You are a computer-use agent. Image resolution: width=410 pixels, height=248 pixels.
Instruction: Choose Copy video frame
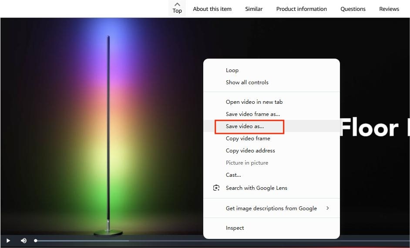coord(272,139)
